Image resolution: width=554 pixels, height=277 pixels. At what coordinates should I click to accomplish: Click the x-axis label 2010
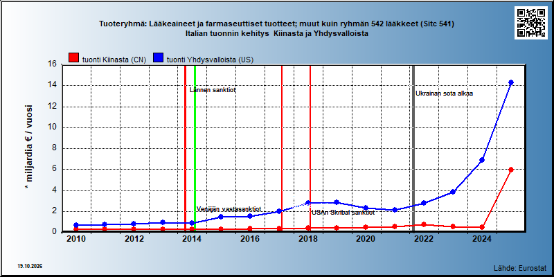(x=75, y=239)
